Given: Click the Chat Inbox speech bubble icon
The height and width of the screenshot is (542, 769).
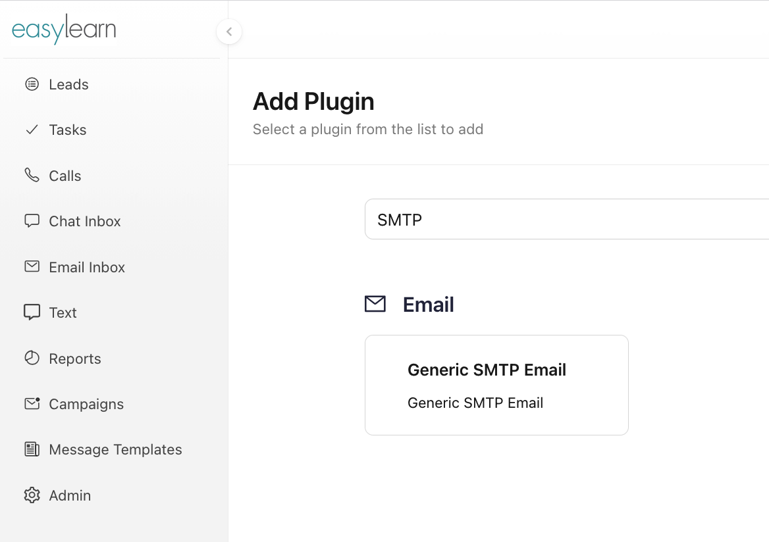Looking at the screenshot, I should [32, 221].
